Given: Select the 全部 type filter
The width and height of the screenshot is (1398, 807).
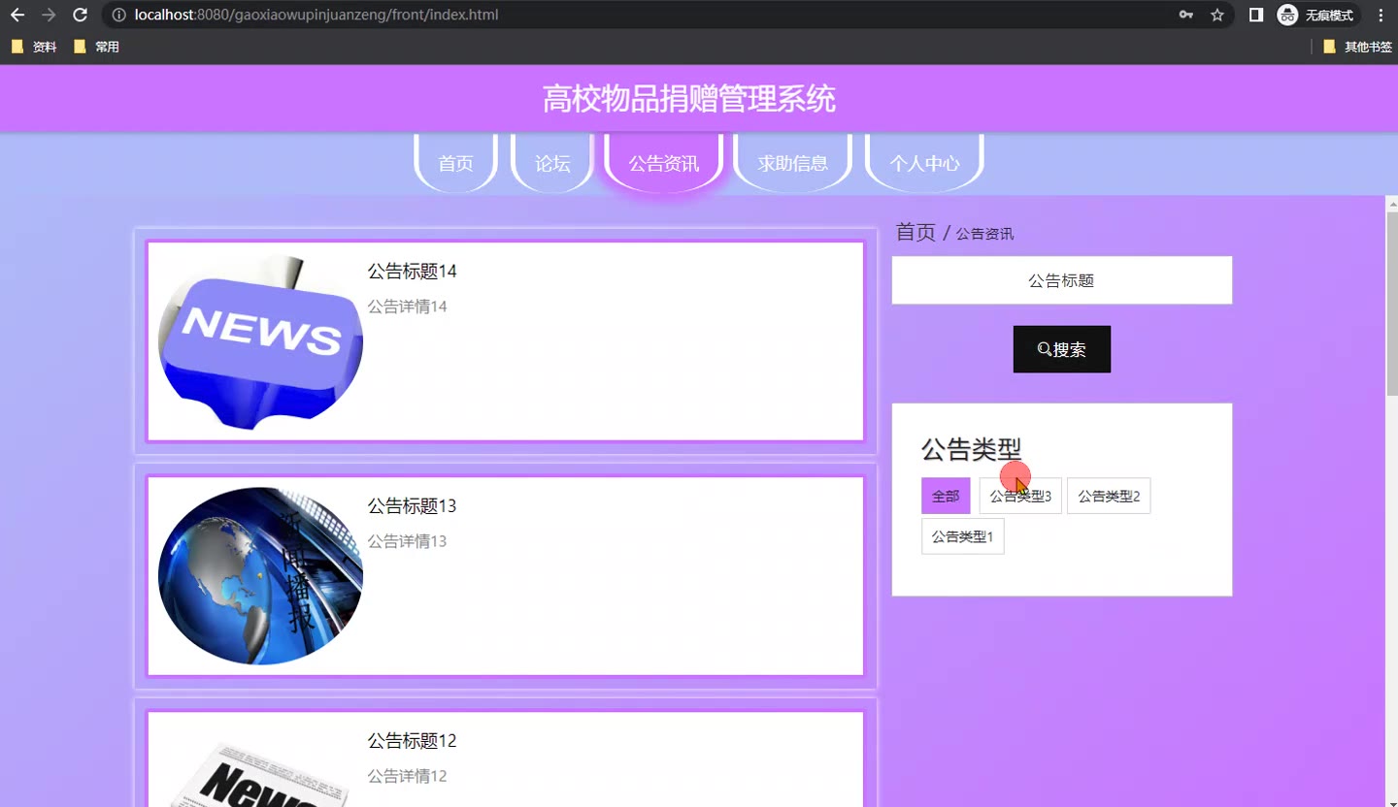Looking at the screenshot, I should click(x=946, y=496).
